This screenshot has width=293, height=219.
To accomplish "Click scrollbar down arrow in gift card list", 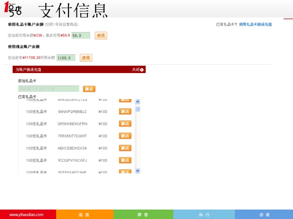I will 138,171.
